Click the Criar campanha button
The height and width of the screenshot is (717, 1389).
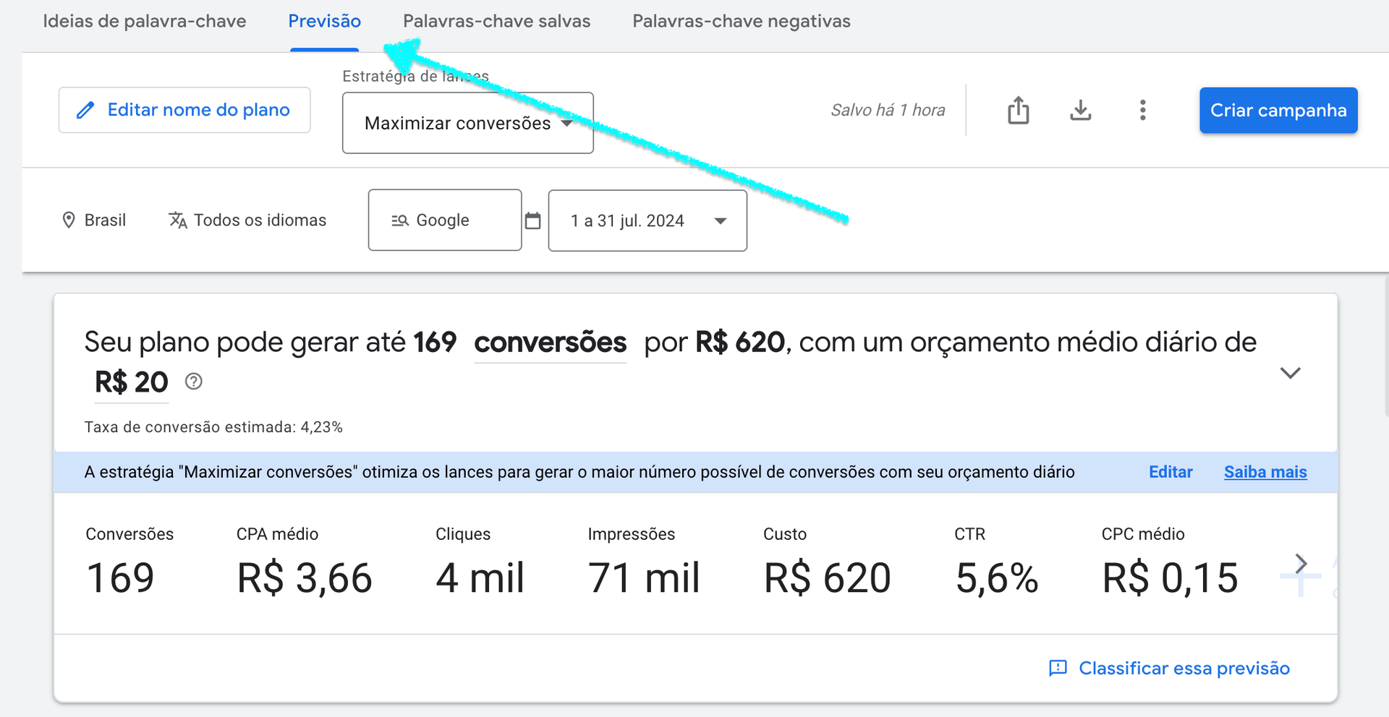(x=1278, y=110)
